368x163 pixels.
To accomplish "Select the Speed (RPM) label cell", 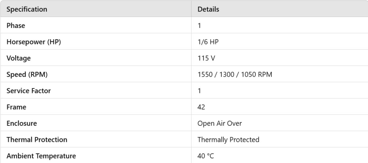I will click(x=27, y=74).
